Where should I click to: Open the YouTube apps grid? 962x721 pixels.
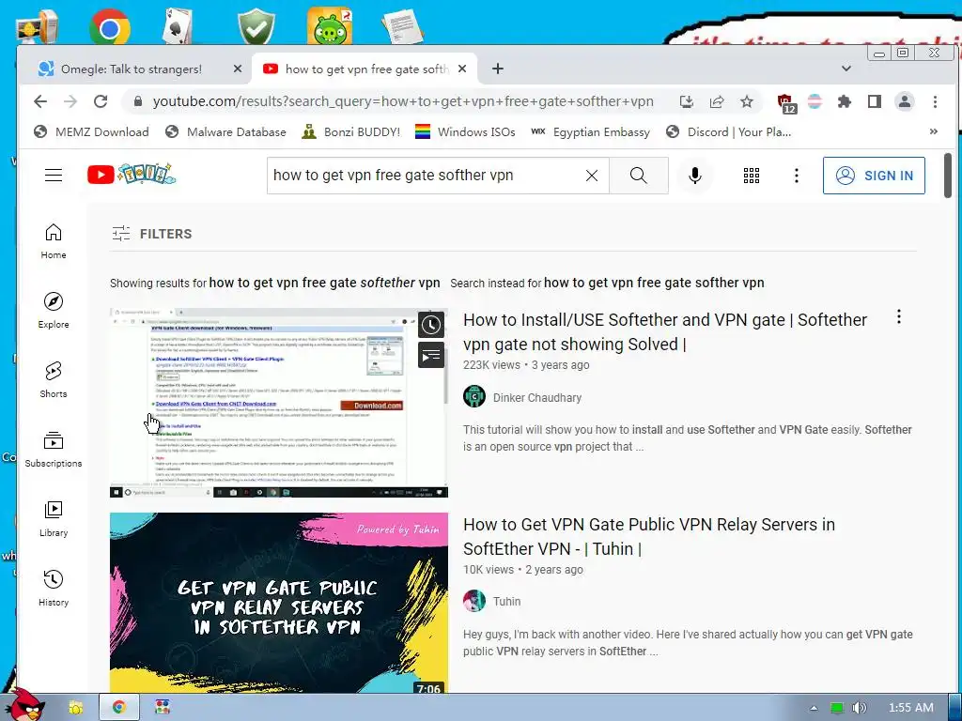(751, 176)
